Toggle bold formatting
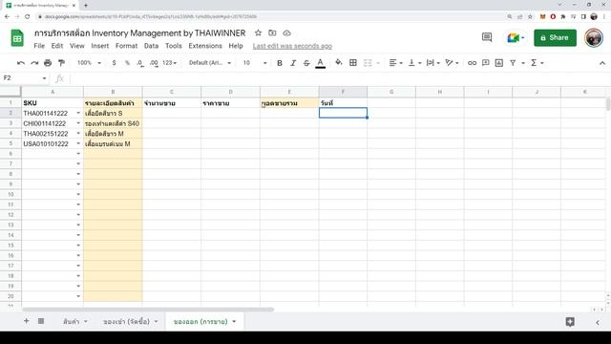The height and width of the screenshot is (344, 611). [280, 63]
